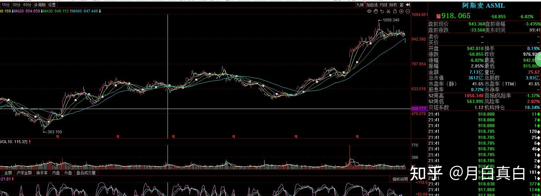This screenshot has width=541, height=196.
Task: Switch to the 60分 period tab
Action: (27, 5)
